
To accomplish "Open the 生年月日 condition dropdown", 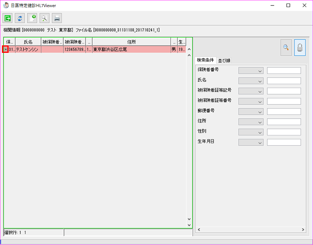I will pyautogui.click(x=251, y=142).
